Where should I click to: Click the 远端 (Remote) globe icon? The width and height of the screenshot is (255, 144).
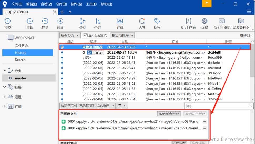click(x=204, y=21)
